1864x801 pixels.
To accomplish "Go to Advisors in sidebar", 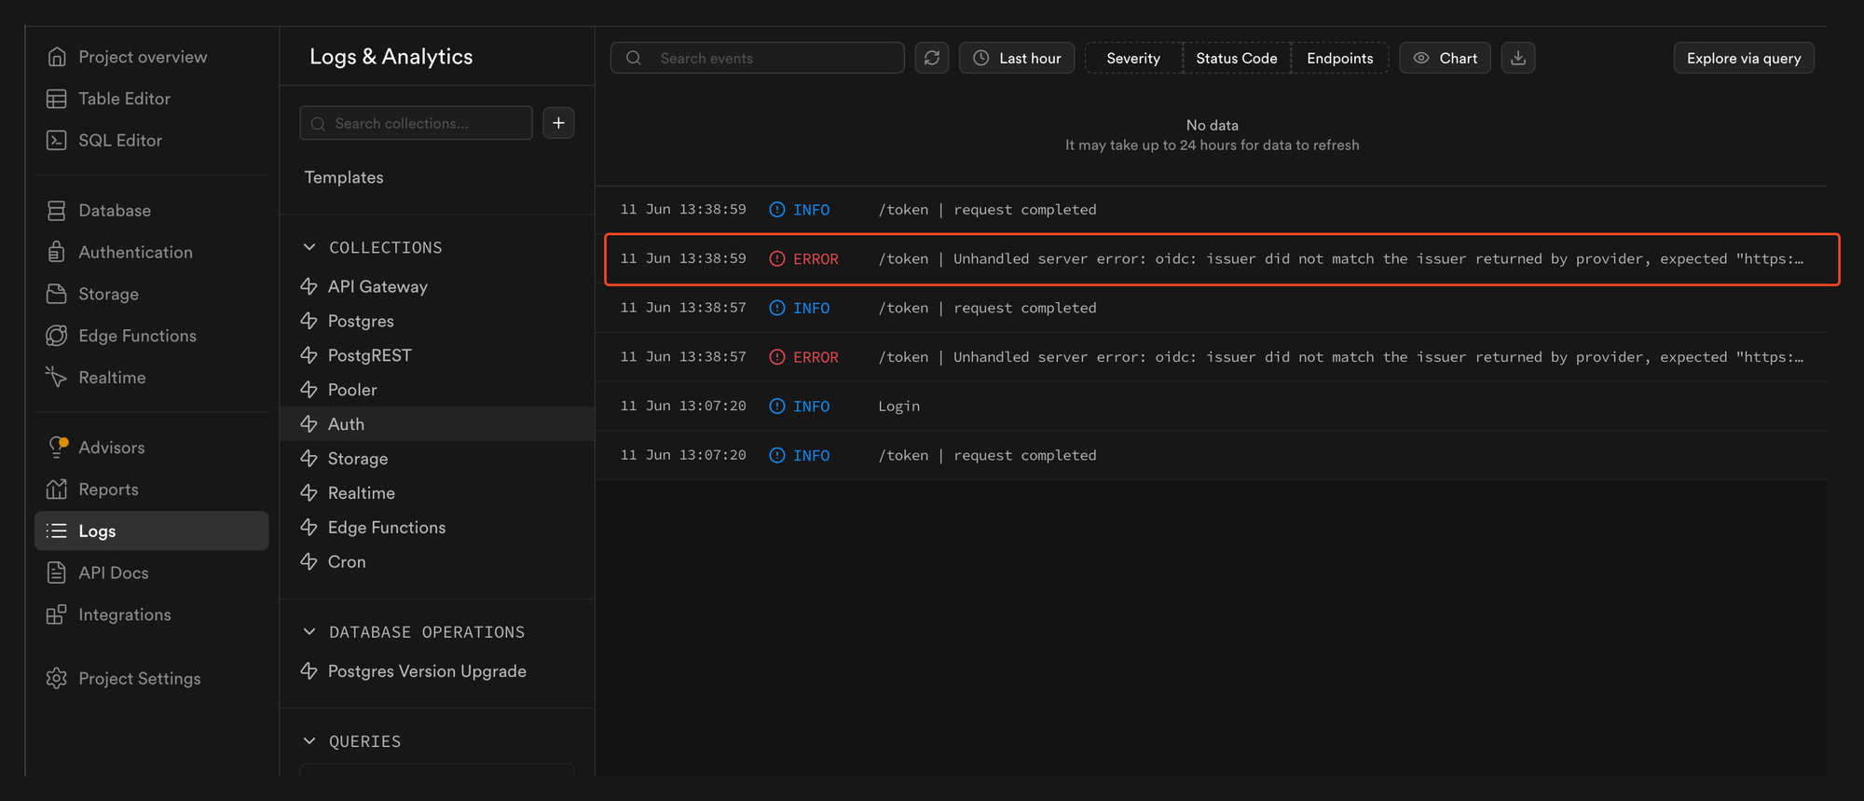I will 111,448.
